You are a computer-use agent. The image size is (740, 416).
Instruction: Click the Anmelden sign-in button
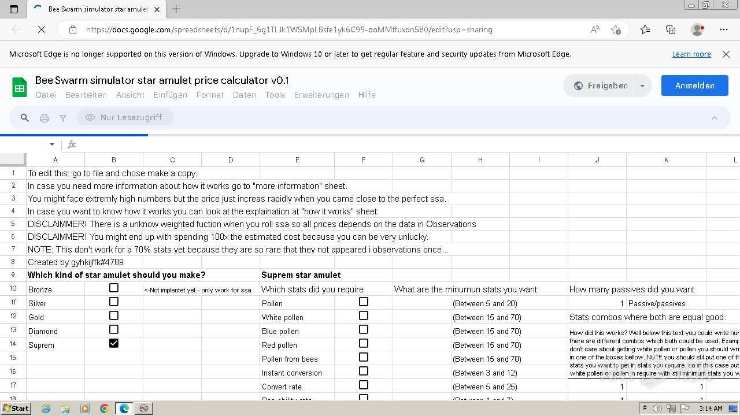pyautogui.click(x=694, y=86)
